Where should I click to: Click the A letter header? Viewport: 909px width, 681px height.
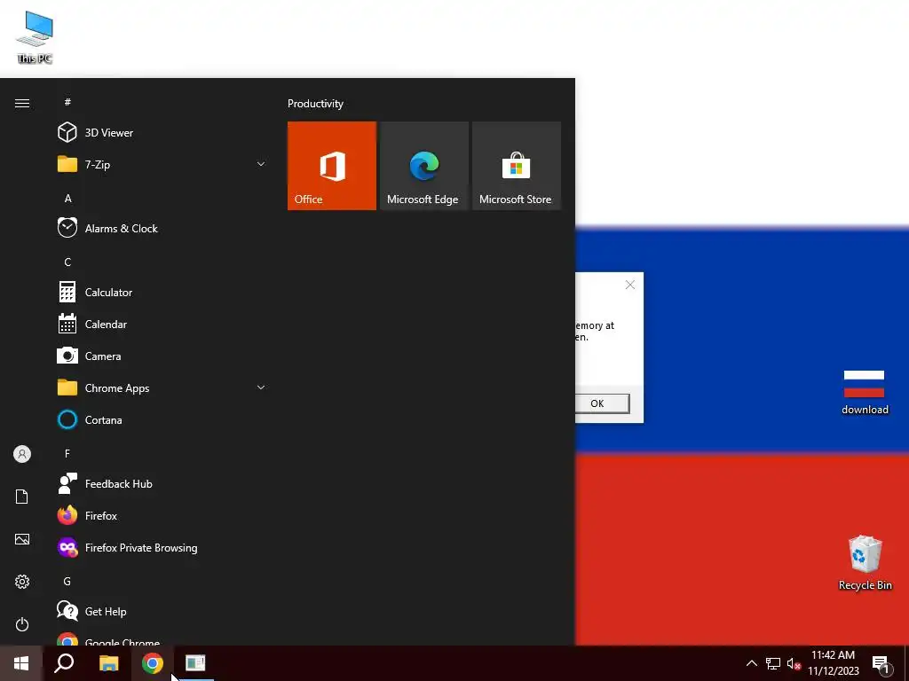tap(67, 198)
